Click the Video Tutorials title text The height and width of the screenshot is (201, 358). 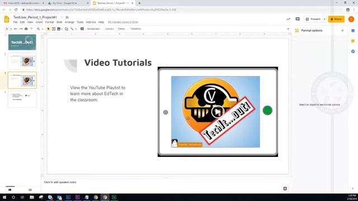[x=118, y=63]
